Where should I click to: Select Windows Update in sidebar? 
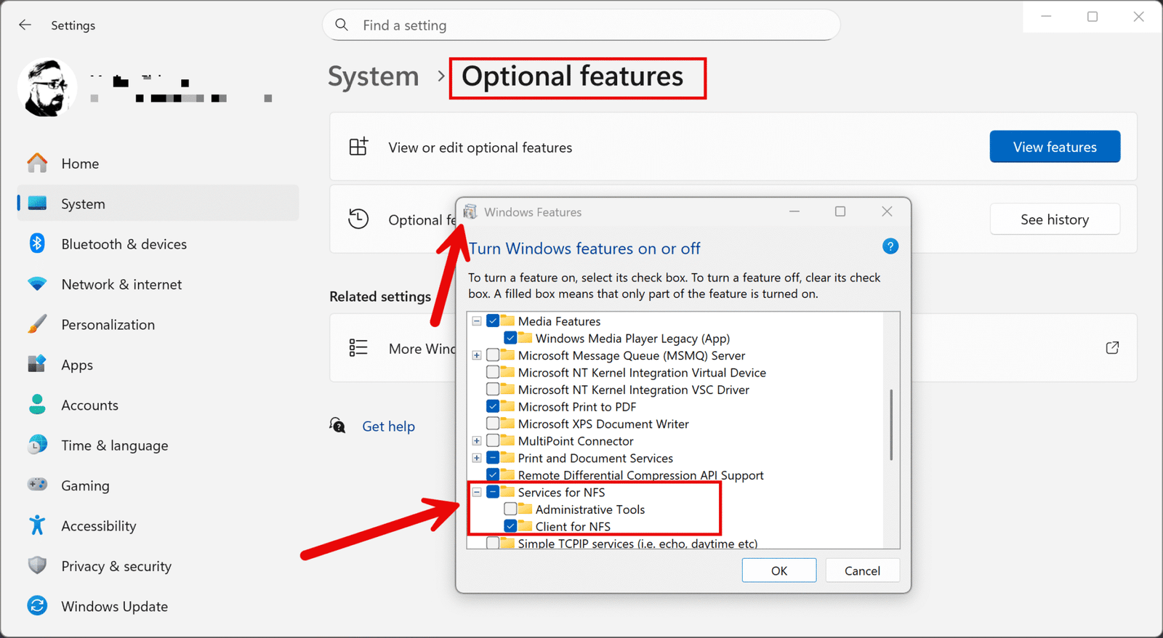(x=158, y=606)
